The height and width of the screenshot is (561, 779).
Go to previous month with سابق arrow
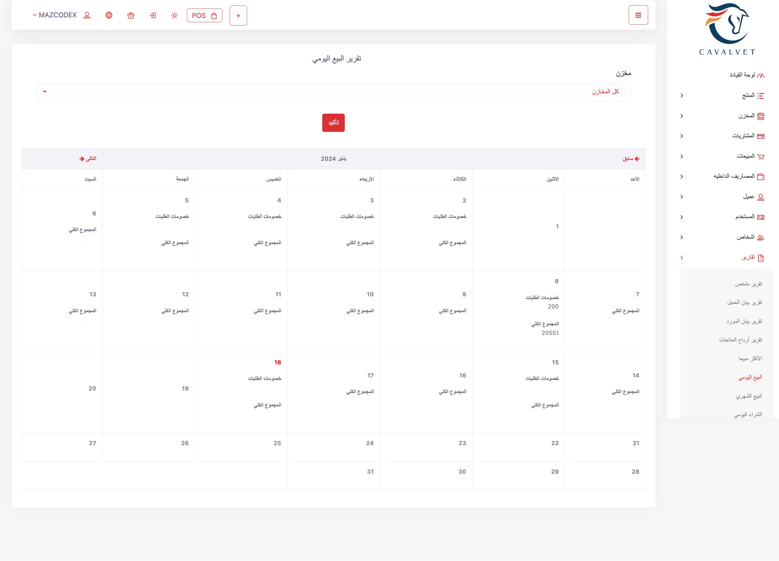(x=631, y=159)
